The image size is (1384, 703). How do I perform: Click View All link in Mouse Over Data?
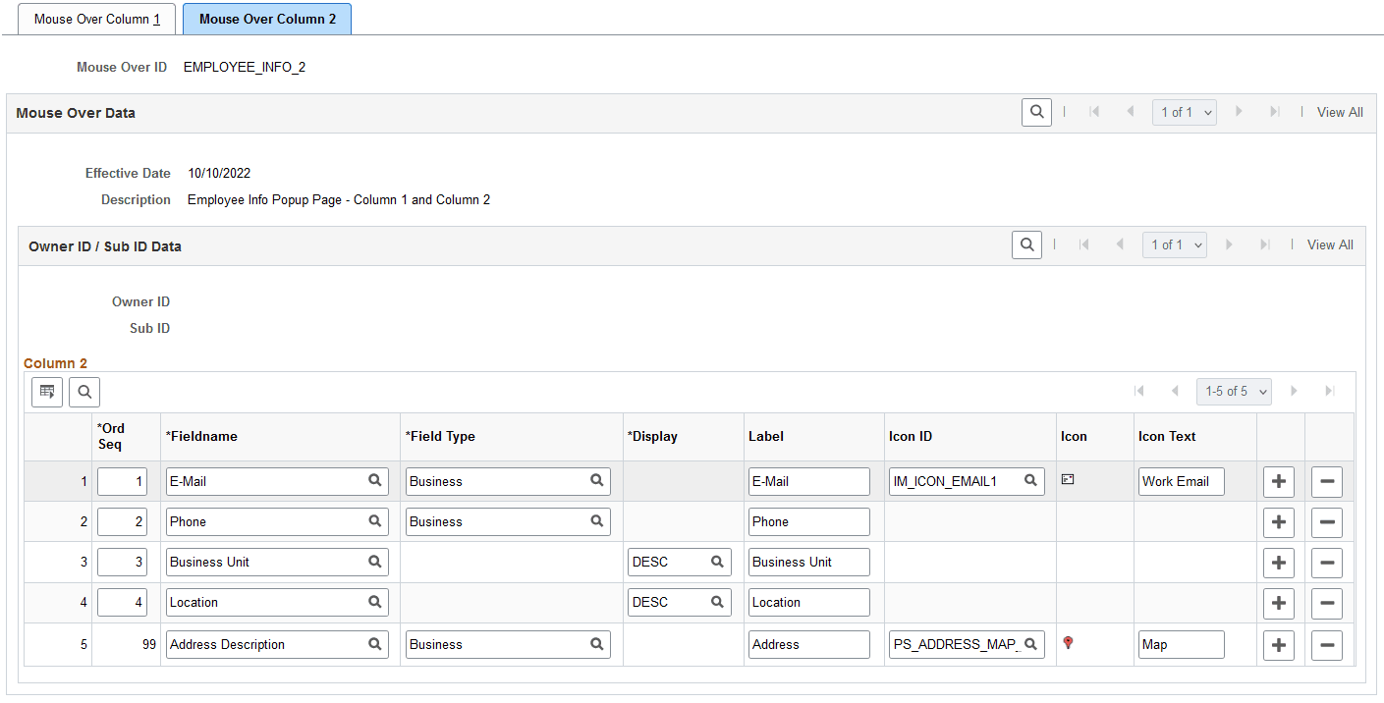coord(1340,112)
